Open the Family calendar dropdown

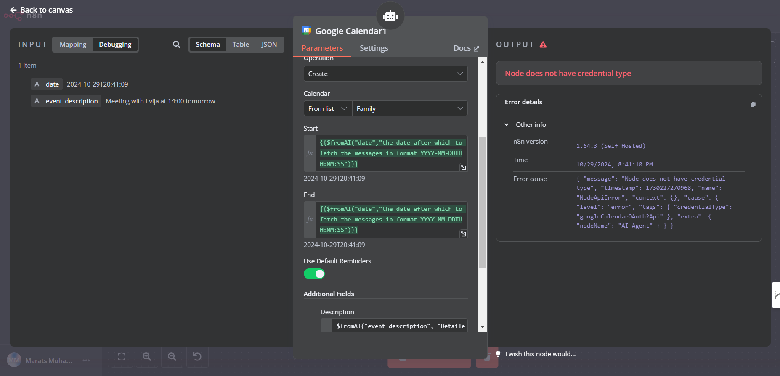click(x=409, y=109)
